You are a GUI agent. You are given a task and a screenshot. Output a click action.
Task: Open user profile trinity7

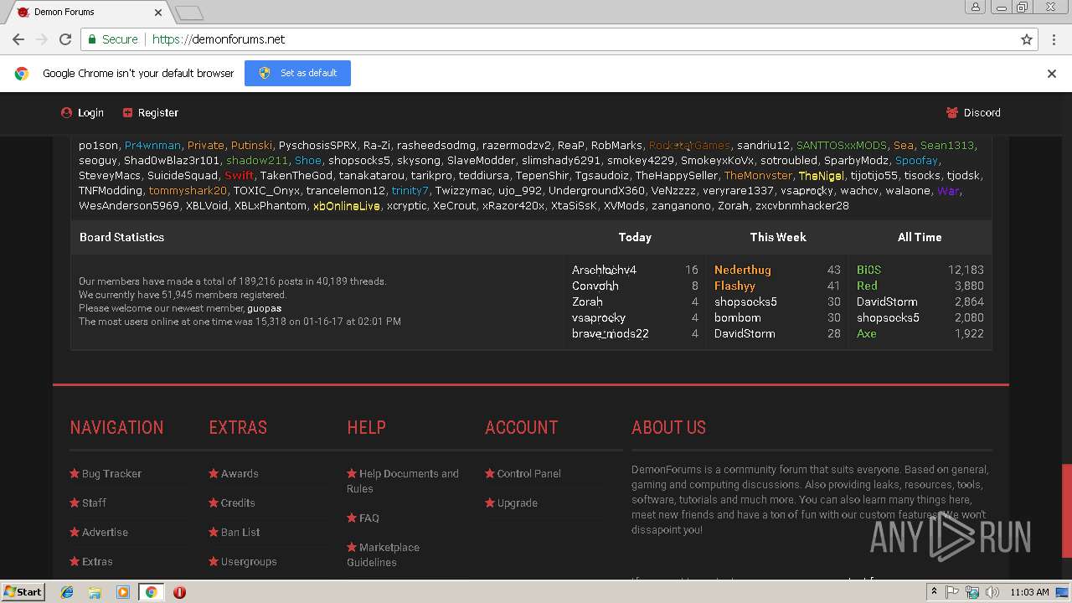tap(410, 191)
